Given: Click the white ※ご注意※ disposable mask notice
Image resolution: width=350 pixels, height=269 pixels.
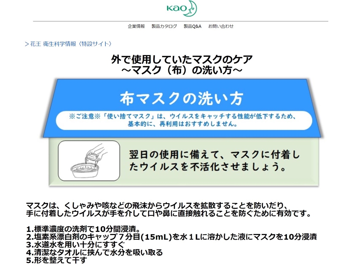Looking at the screenshot, I should coord(183,120).
